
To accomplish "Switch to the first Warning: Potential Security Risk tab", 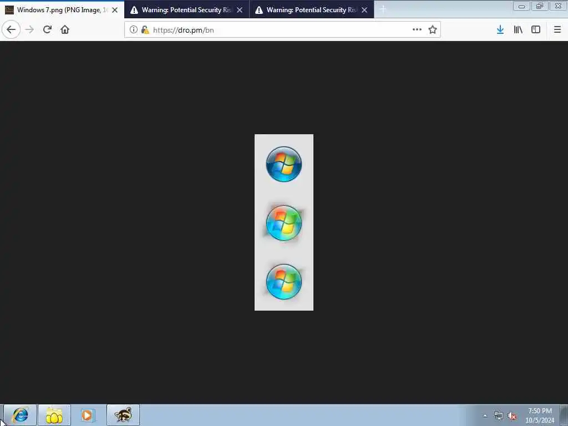I will (186, 10).
